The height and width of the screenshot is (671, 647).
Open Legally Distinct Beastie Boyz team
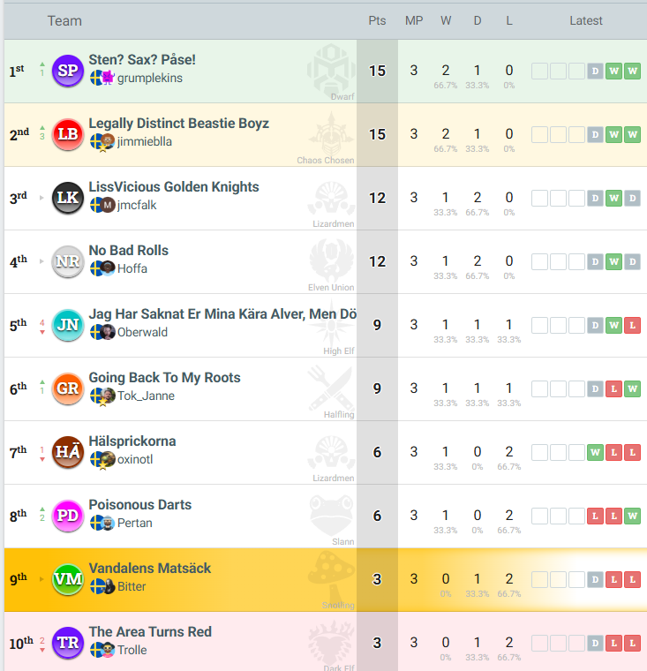click(x=178, y=124)
